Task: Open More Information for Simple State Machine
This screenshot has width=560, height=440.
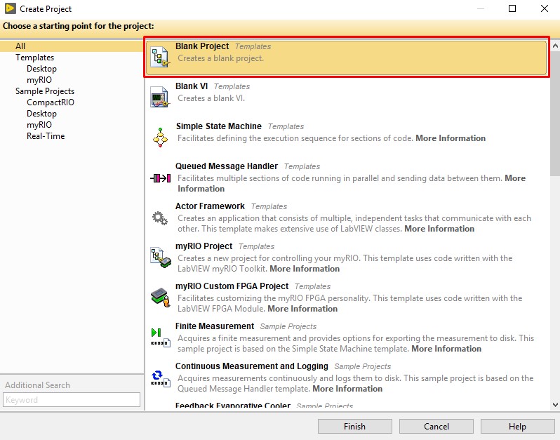Action: tap(451, 138)
